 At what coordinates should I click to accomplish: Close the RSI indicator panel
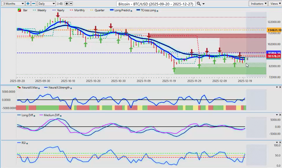coord(280,143)
